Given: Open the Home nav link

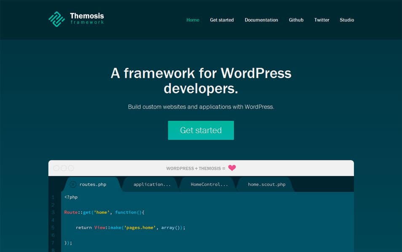Looking at the screenshot, I should click(x=193, y=20).
